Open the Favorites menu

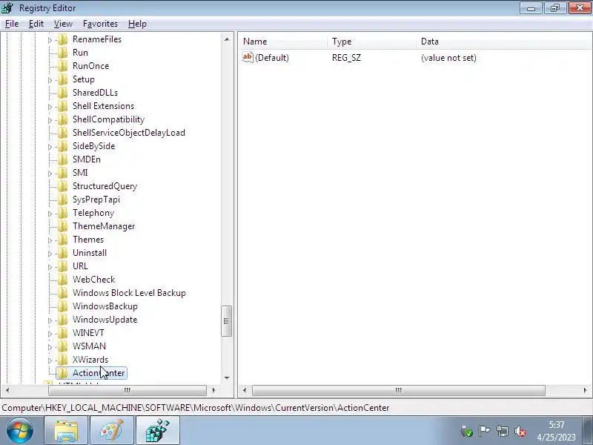[100, 24]
